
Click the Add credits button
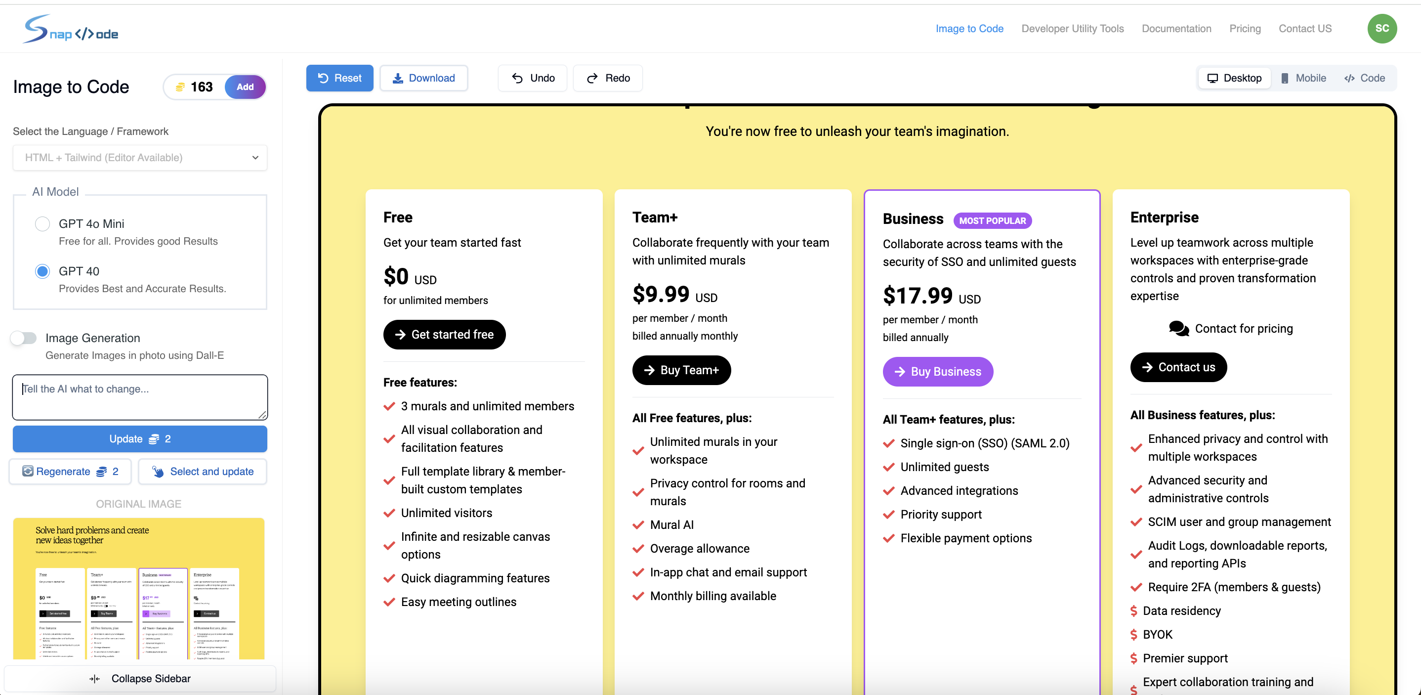click(245, 87)
